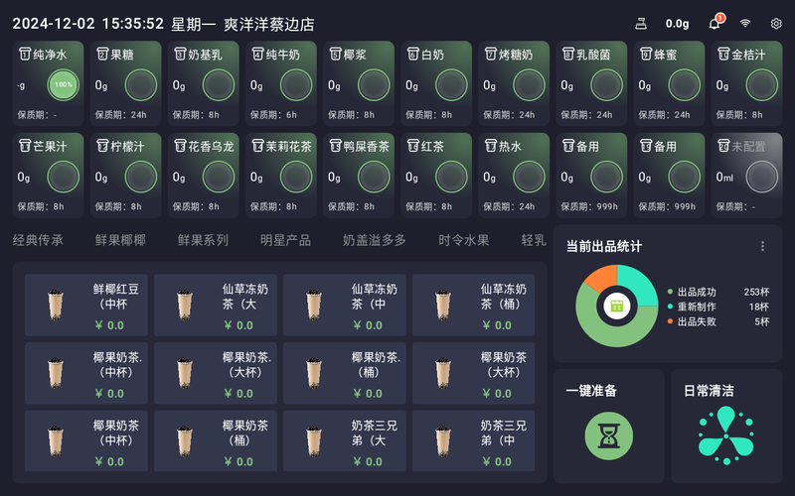Click the calendar icon in donut chart
The image size is (795, 496).
[x=616, y=307]
